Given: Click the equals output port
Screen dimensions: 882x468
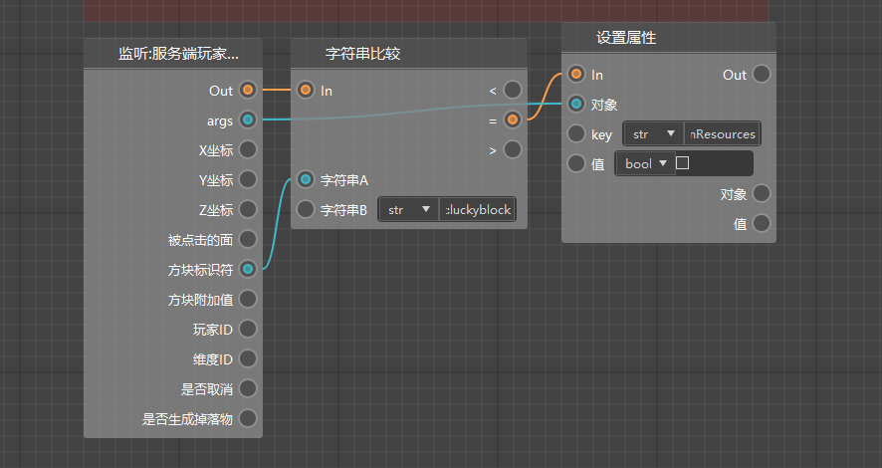Looking at the screenshot, I should click(x=513, y=119).
